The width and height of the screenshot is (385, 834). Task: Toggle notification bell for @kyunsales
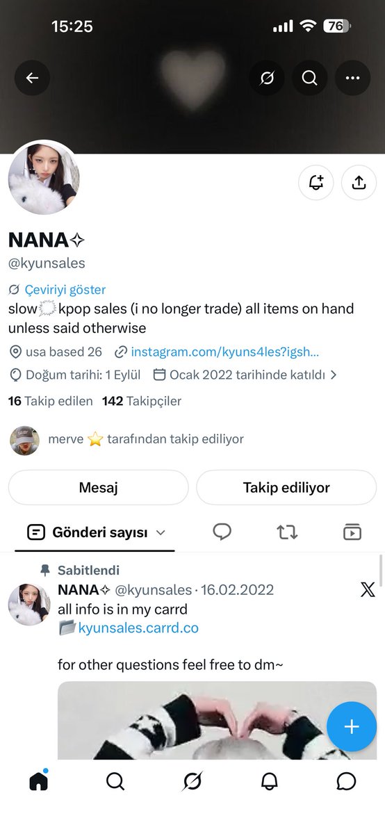point(316,183)
